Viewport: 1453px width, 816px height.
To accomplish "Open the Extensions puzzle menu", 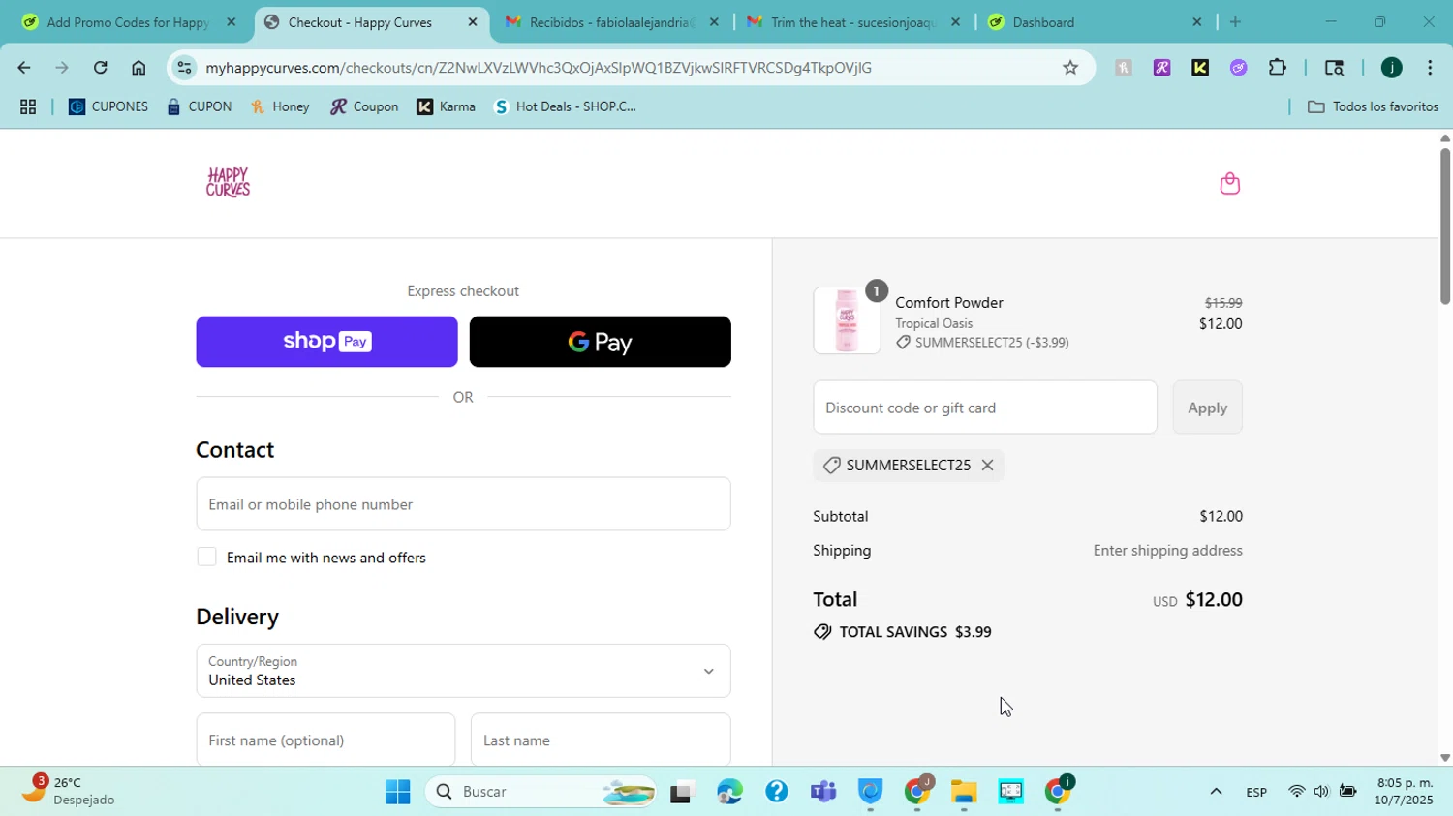I will point(1278,68).
